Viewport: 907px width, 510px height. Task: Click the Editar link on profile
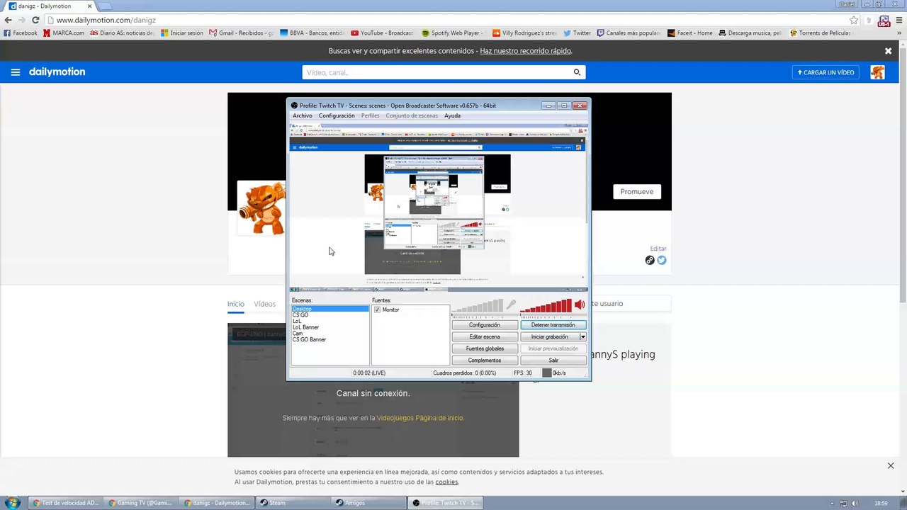[658, 249]
